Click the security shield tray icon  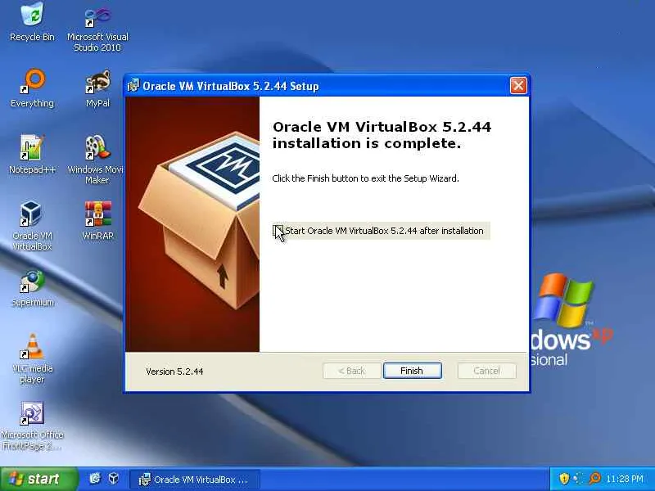(564, 479)
